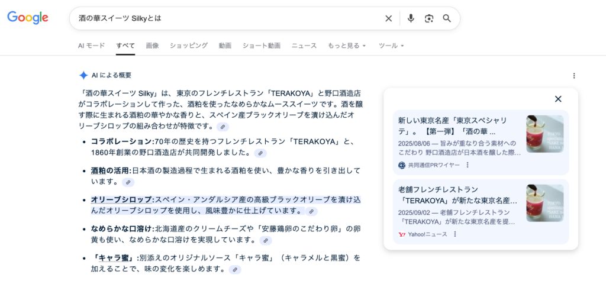606x284 pixels.
Task: Open search by image camera icon
Action: [429, 18]
